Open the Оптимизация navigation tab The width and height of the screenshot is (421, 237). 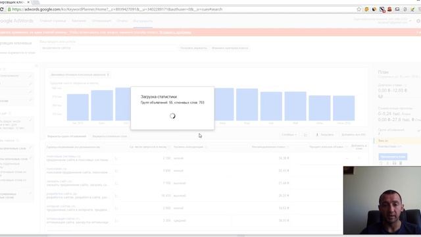pyautogui.click(x=101, y=20)
